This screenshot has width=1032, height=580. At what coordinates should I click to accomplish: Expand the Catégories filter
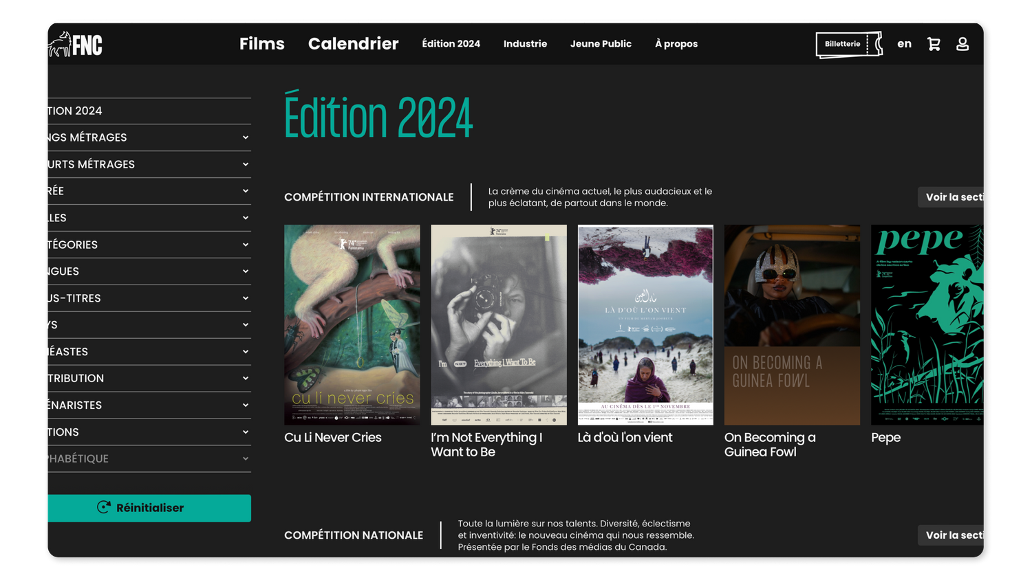[x=149, y=245]
